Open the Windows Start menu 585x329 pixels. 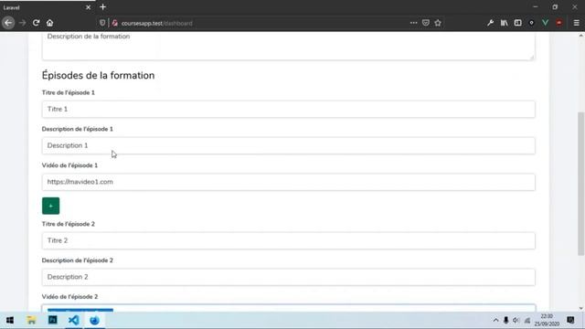(10, 321)
